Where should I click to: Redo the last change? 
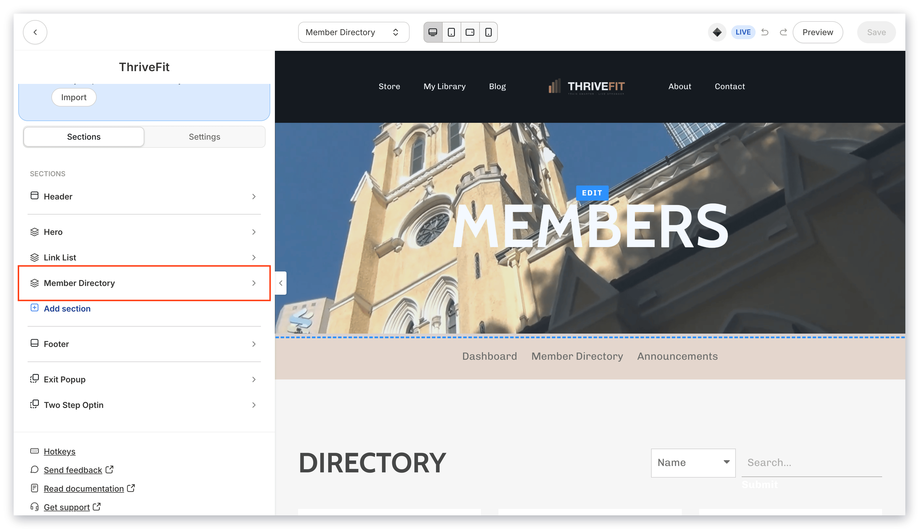pos(783,32)
